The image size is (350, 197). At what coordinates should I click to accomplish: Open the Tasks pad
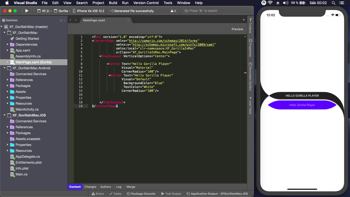click(x=115, y=194)
